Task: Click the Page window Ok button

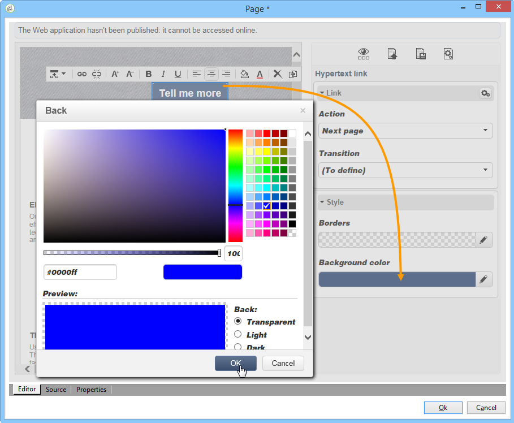Action: pyautogui.click(x=443, y=408)
